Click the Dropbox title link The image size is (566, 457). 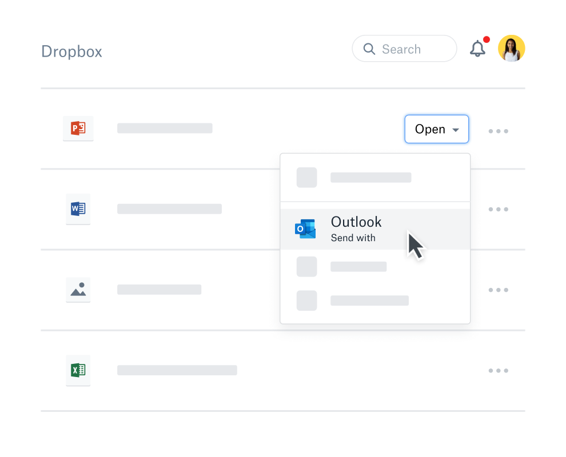[71, 51]
